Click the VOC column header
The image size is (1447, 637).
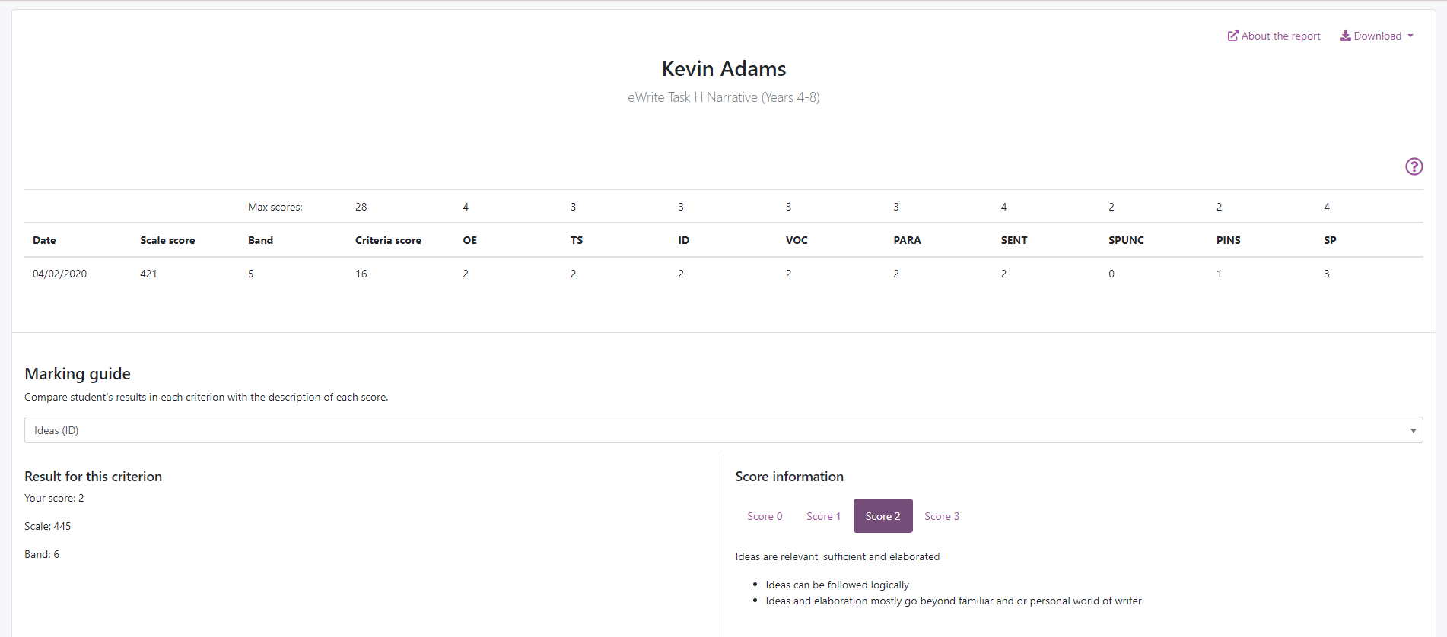point(797,240)
